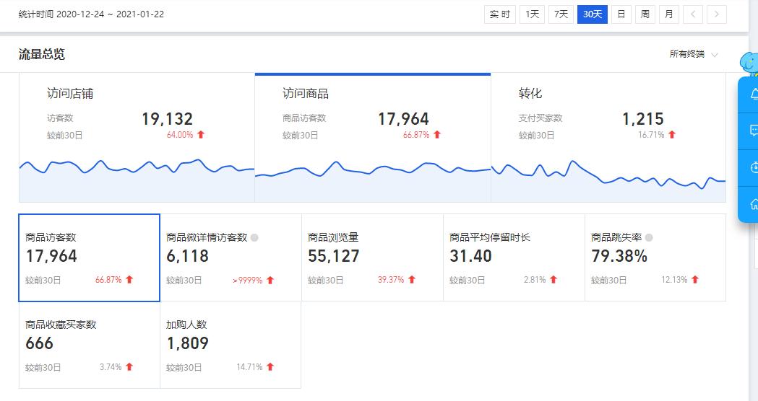
Task: Toggle the 商品浏览量 metric card
Action: 372,257
